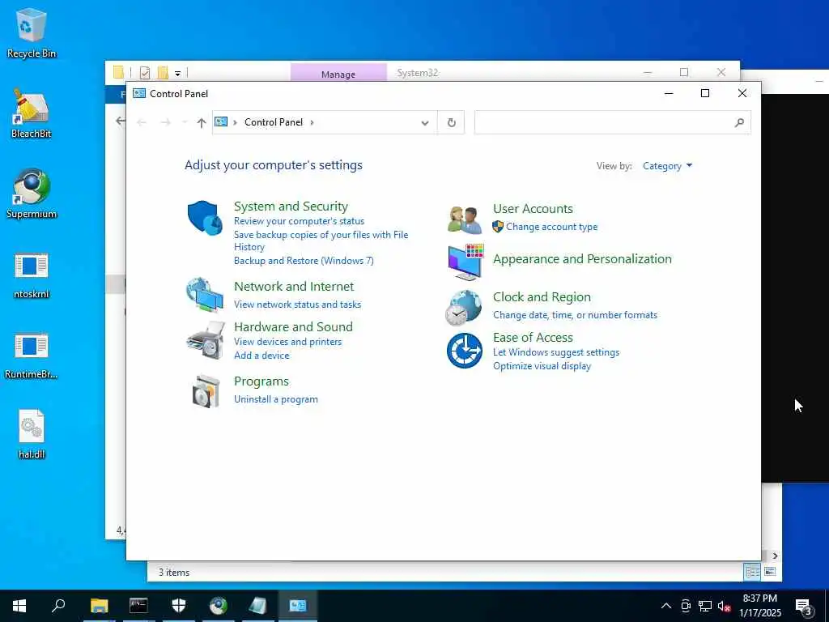This screenshot has height=622, width=829.
Task: Open the notification center icon
Action: pos(803,606)
